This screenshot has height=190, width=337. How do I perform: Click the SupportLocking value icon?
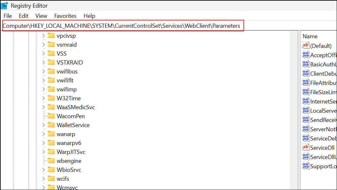(305, 166)
